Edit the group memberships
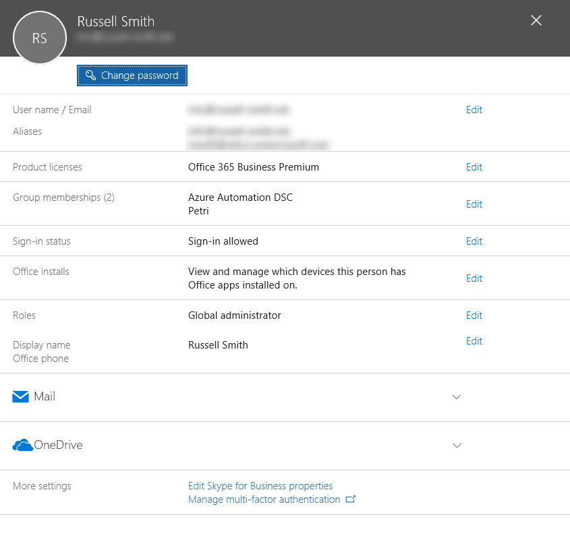 [474, 204]
